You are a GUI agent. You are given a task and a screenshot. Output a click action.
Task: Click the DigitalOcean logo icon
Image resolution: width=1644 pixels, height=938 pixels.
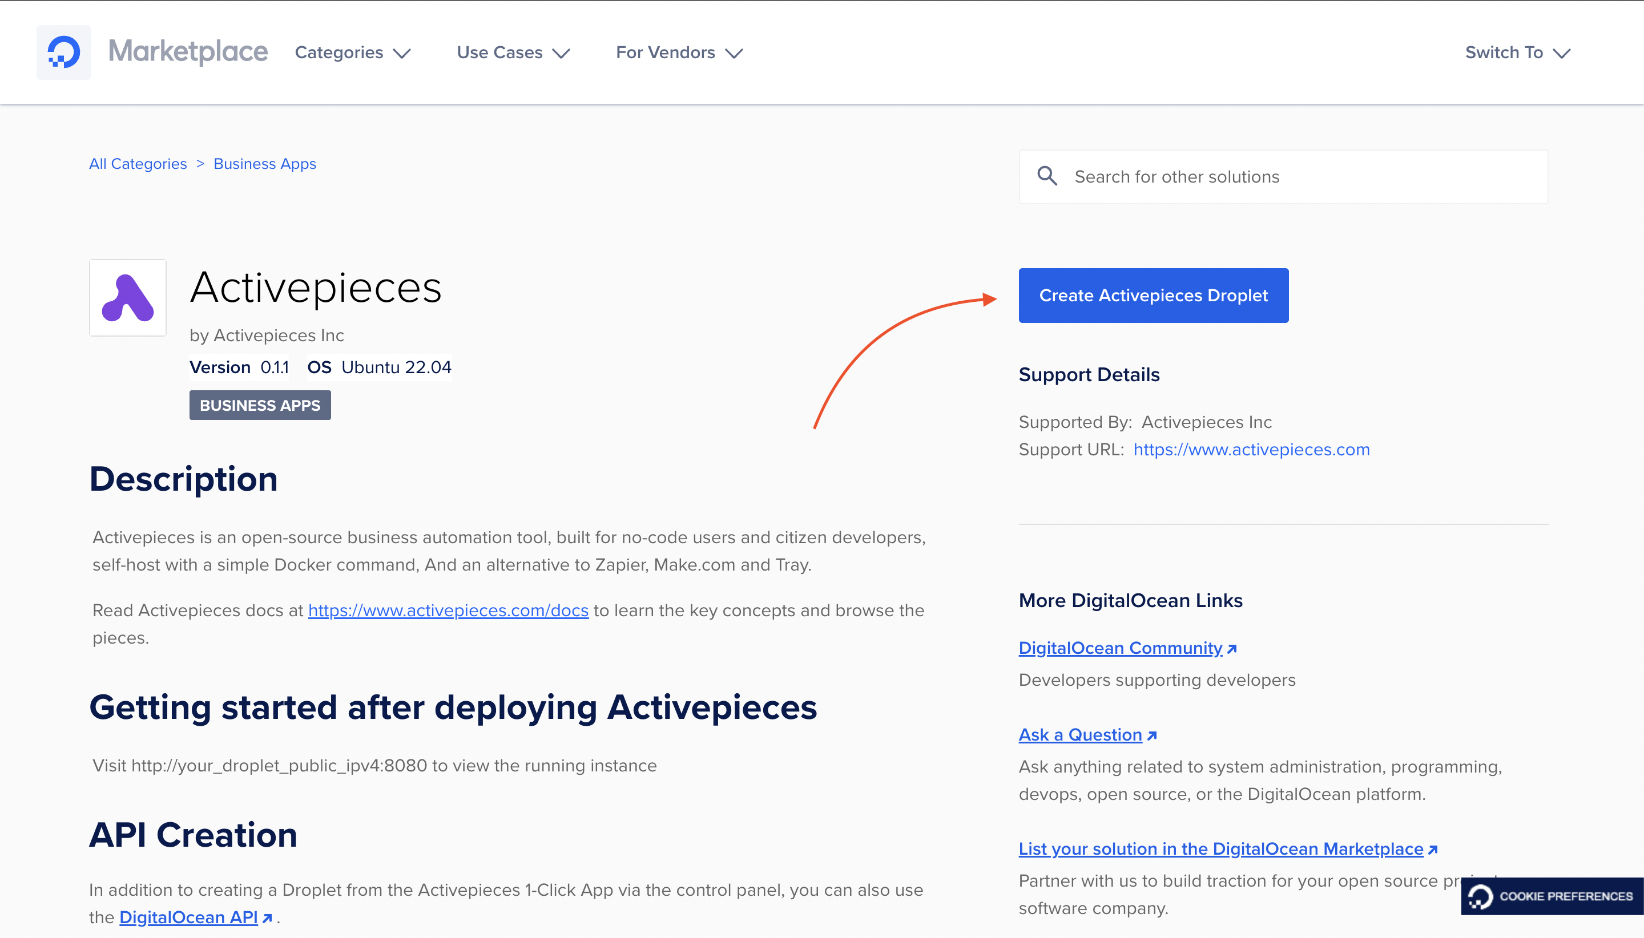64,52
